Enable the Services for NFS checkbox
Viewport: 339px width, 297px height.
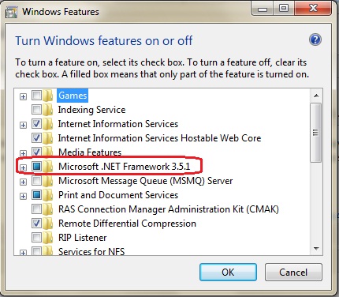click(x=36, y=251)
